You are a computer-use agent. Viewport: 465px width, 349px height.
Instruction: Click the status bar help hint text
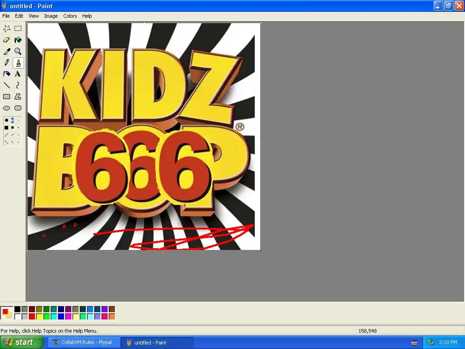pyautogui.click(x=49, y=331)
